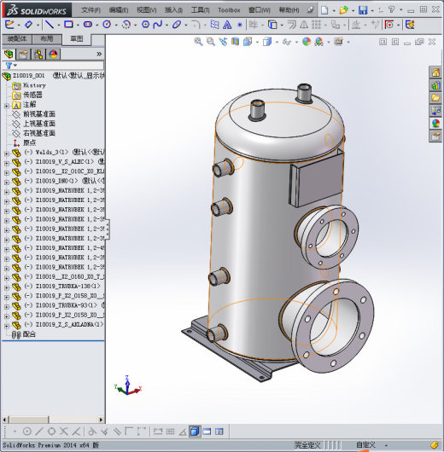
Task: Expand the panel tabs with double chevron
Action: [99, 54]
